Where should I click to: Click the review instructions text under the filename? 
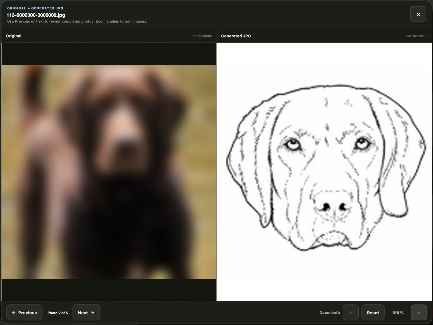tap(77, 21)
